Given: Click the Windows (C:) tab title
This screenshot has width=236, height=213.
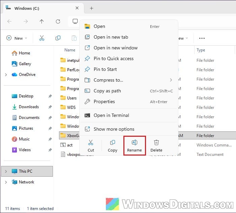Looking at the screenshot, I should 27,8.
